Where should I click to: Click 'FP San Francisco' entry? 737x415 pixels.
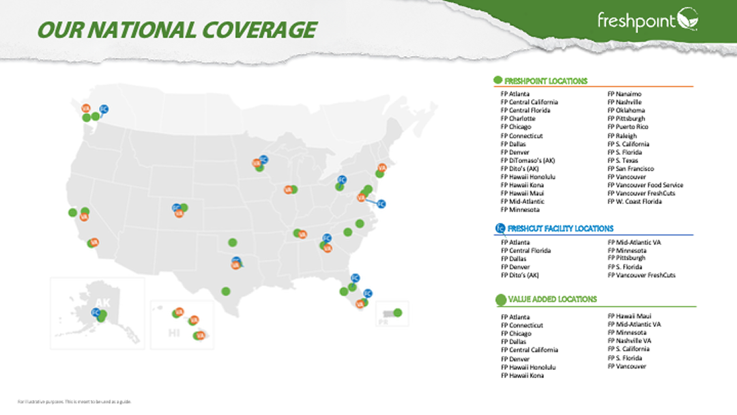[x=631, y=169]
